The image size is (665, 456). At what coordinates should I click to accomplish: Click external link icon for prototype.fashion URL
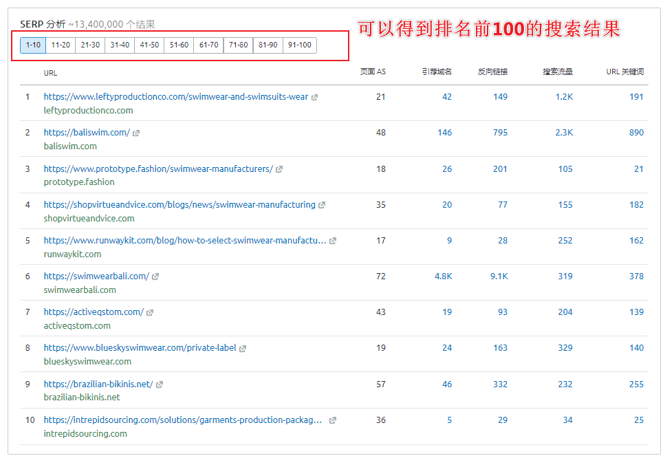pos(279,169)
